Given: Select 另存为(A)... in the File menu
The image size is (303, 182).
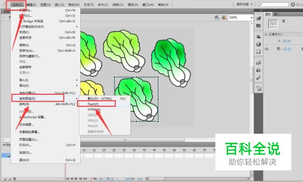Looking at the screenshot, I should click(45, 51).
